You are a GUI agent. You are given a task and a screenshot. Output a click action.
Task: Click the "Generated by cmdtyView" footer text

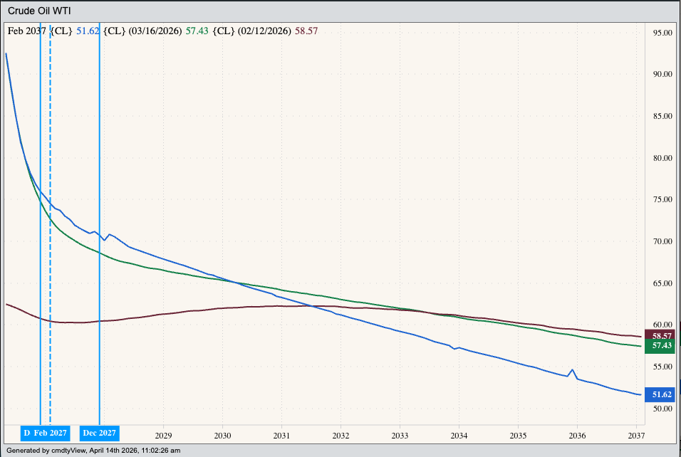(93, 450)
